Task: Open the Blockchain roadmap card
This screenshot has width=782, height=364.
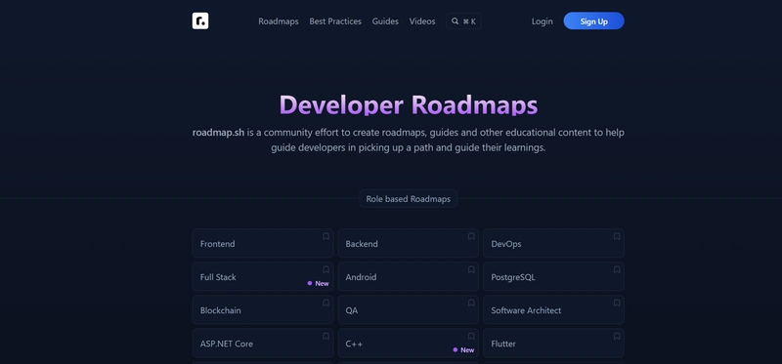Action: (x=263, y=309)
